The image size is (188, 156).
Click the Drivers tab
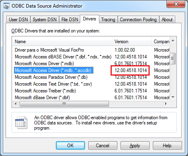pos(89,19)
